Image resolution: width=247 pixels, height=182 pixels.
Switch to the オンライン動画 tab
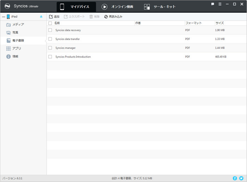coord(118,7)
